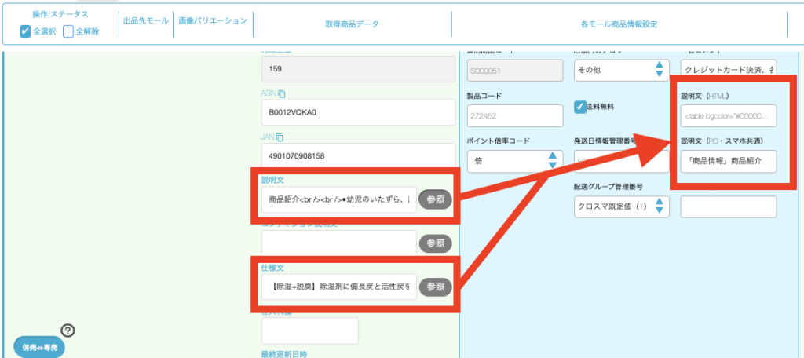Focus the empty field below 仕様文
The width and height of the screenshot is (804, 358).
pos(309,331)
